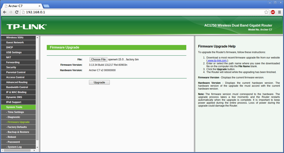This screenshot has width=284, height=153.
Task: Select the Archer C7 browser tab
Action: [x=22, y=6]
